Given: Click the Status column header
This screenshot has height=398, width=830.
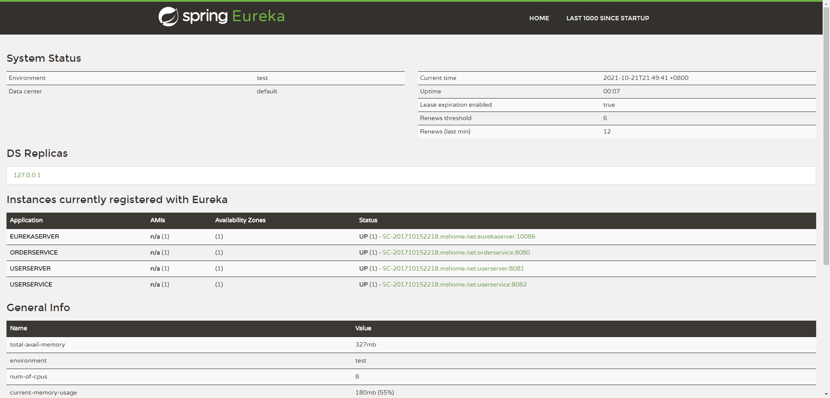Looking at the screenshot, I should [368, 220].
